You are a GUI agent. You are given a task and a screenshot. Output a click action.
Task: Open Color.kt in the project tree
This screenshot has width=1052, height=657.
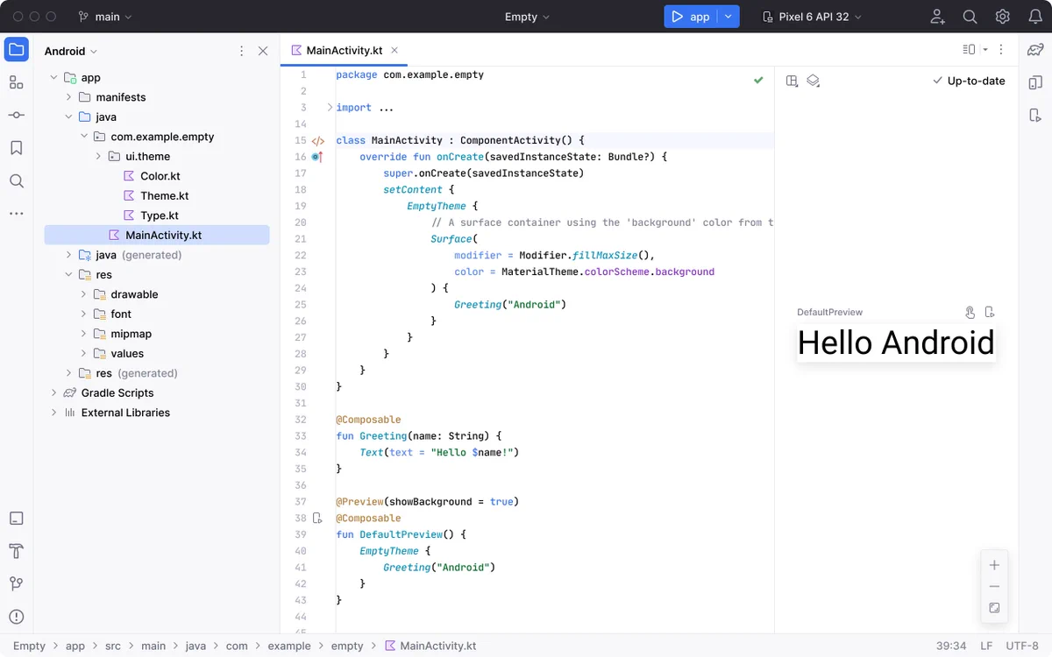(x=160, y=176)
